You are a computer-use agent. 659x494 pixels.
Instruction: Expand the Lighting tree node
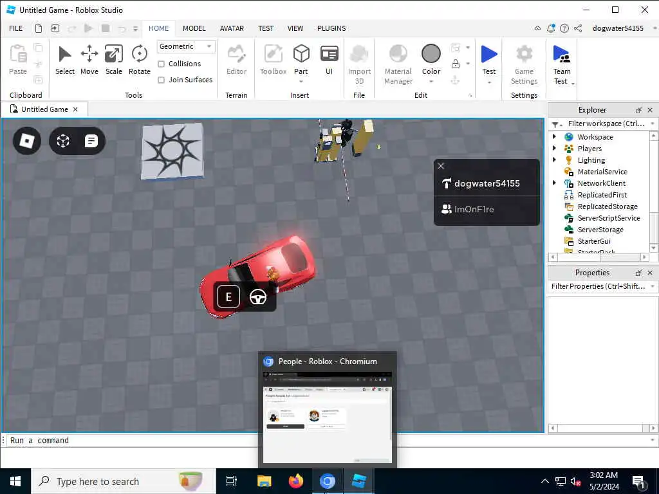pos(554,160)
